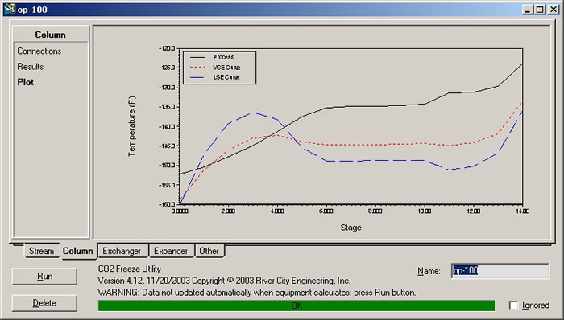Click the Name field containing op-100

(500, 271)
